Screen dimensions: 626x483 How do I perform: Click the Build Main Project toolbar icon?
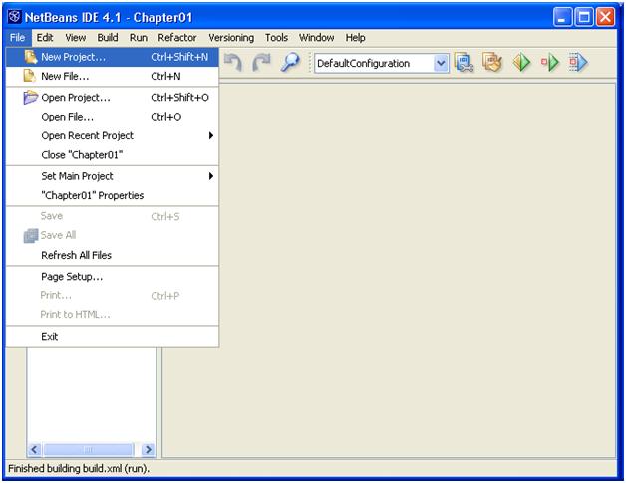click(464, 63)
